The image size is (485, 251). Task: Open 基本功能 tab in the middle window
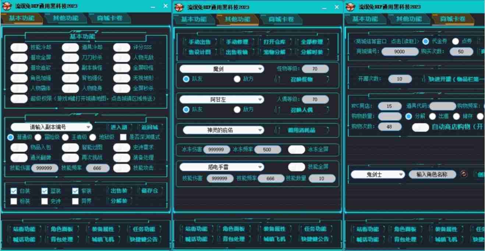194,19
